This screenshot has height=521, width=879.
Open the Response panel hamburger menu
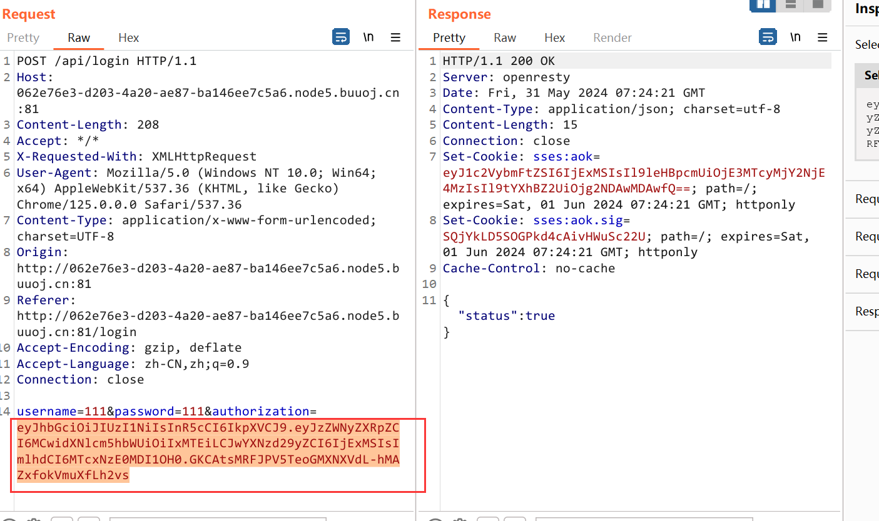click(x=822, y=37)
